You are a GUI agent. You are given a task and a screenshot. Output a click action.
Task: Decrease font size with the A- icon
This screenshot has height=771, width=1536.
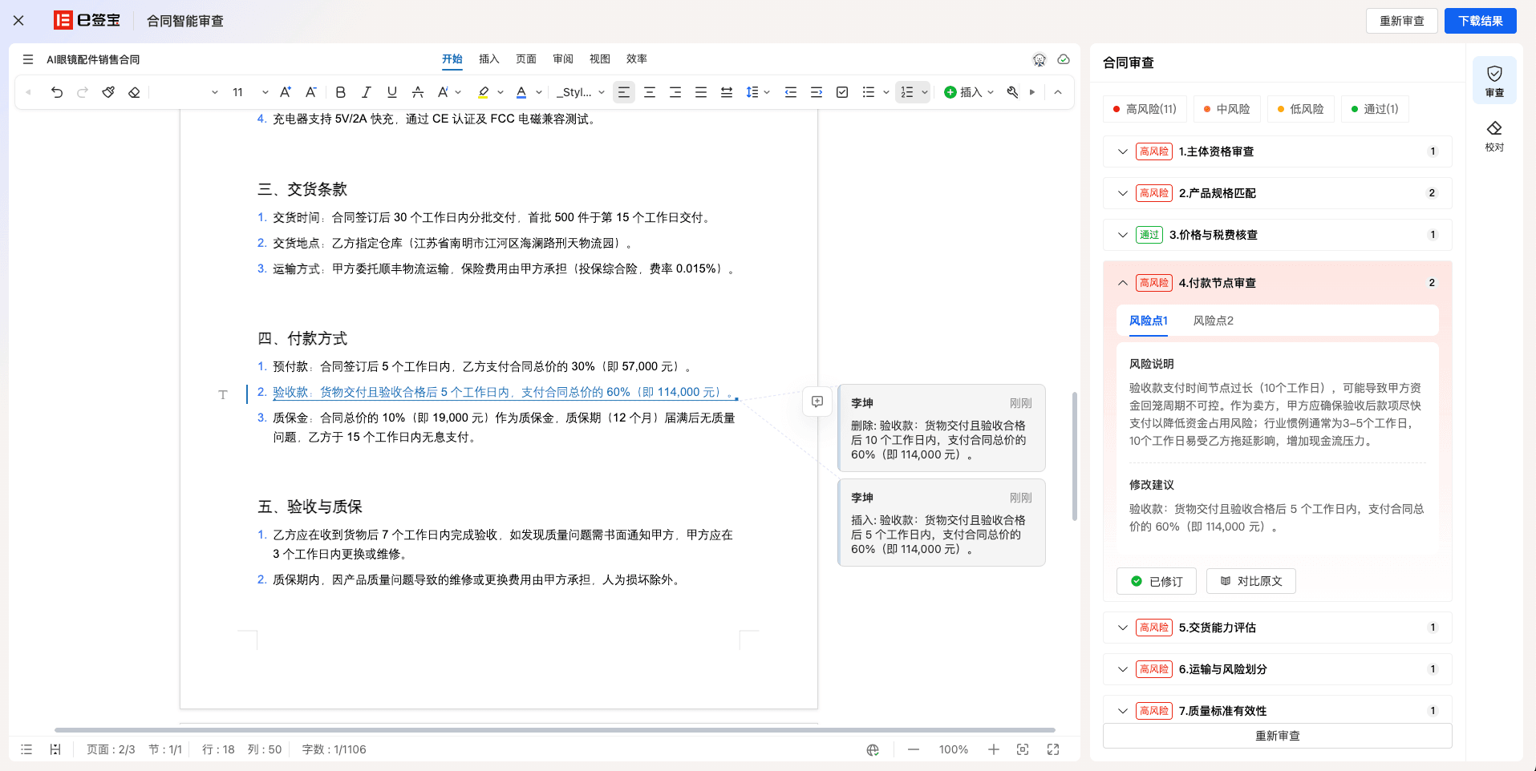[311, 92]
